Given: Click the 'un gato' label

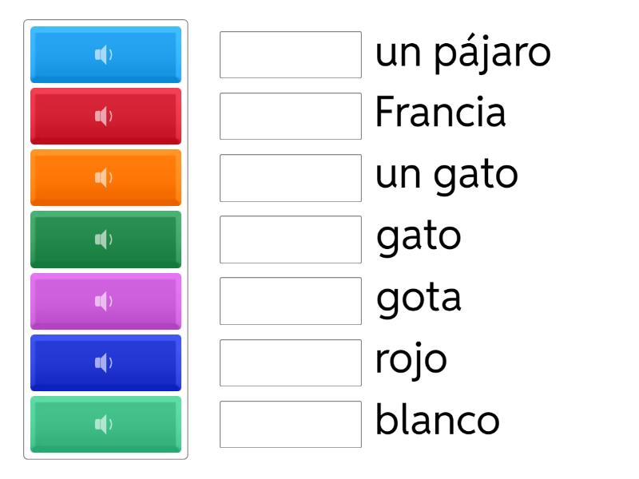Looking at the screenshot, I should (447, 176).
